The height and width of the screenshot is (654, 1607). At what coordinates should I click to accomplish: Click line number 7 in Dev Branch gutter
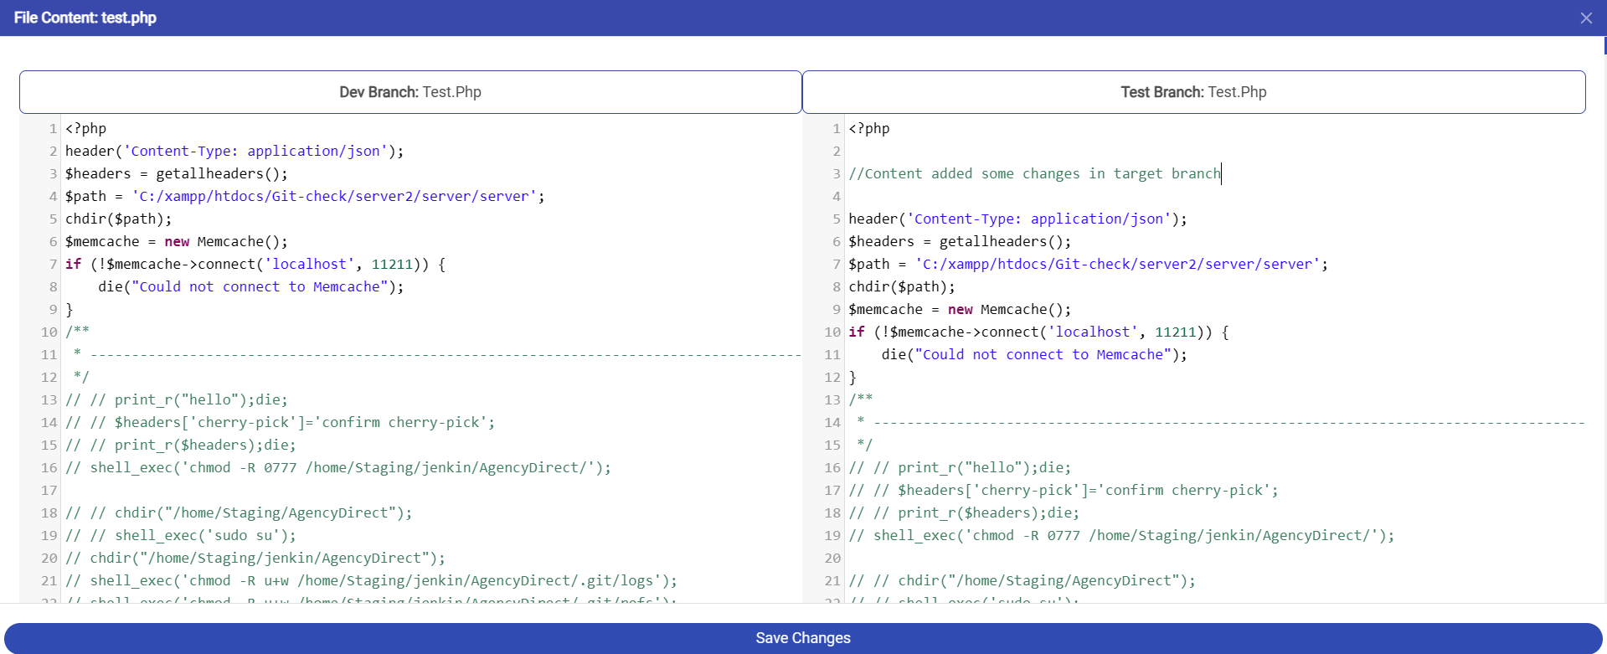53,265
